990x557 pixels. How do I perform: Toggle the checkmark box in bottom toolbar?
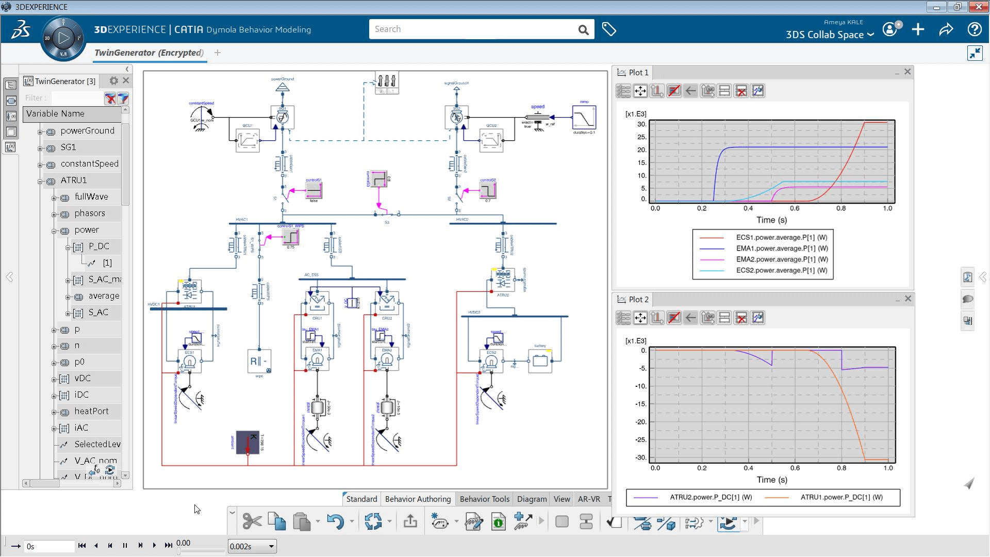tap(614, 521)
